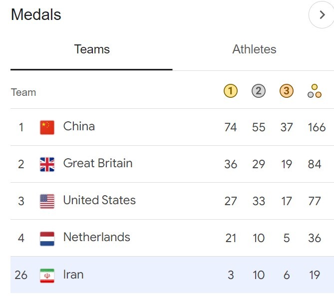Click the gold medal column icon
Viewport: 334px width, 296px height.
point(231,91)
